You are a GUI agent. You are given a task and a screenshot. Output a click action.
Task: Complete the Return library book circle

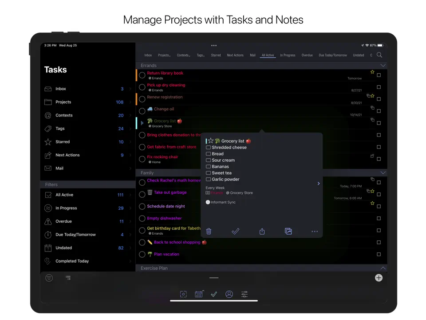142,75
